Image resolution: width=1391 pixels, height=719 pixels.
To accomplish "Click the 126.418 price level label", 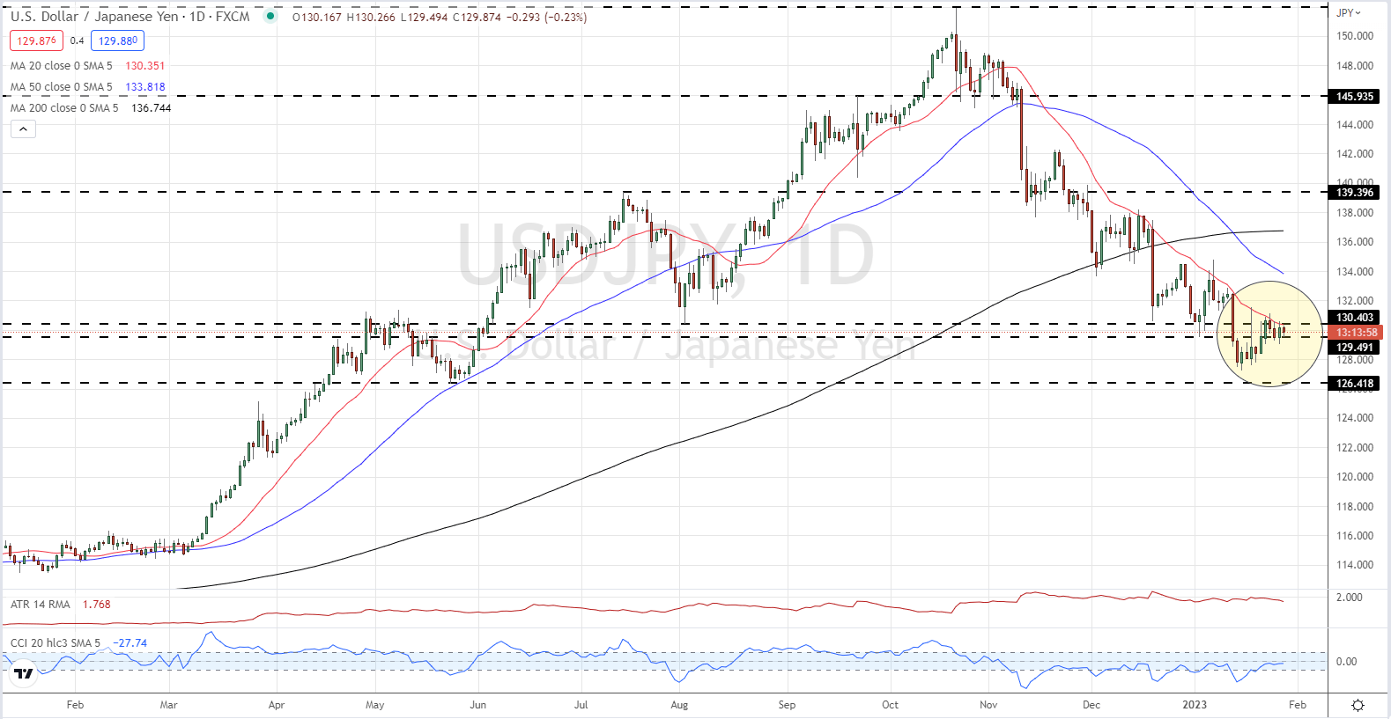I will [1355, 384].
